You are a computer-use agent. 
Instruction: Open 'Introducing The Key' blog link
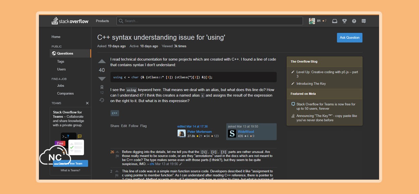point(311,84)
